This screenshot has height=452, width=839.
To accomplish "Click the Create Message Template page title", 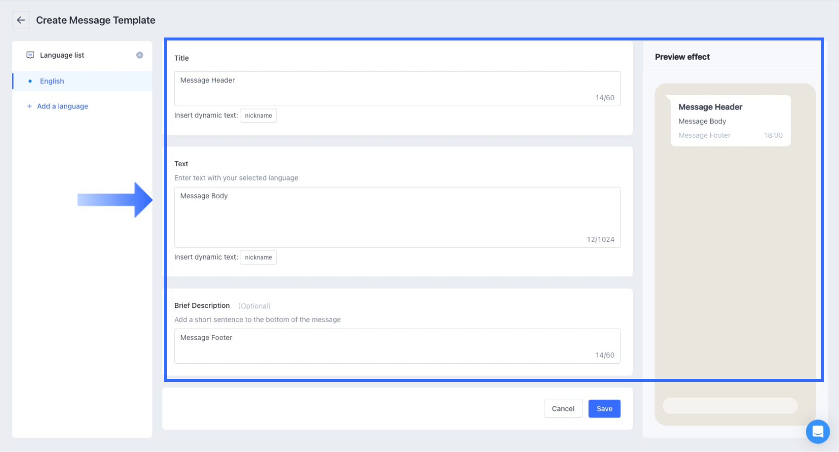I will (96, 20).
